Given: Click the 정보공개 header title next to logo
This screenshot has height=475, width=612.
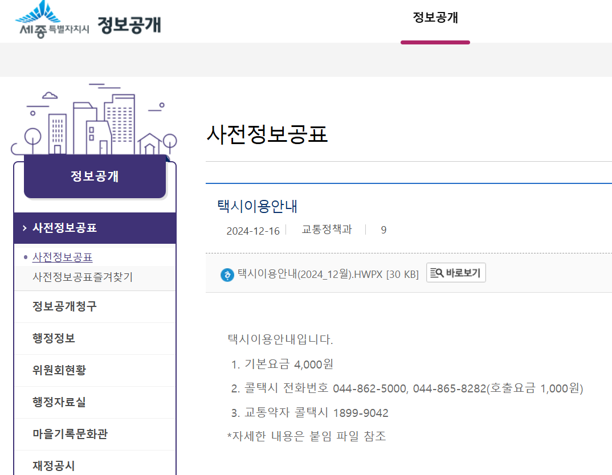Looking at the screenshot, I should pos(129,25).
